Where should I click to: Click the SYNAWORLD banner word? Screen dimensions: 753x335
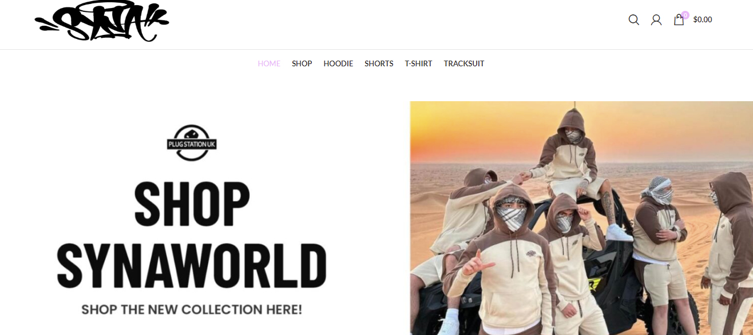[x=192, y=266]
